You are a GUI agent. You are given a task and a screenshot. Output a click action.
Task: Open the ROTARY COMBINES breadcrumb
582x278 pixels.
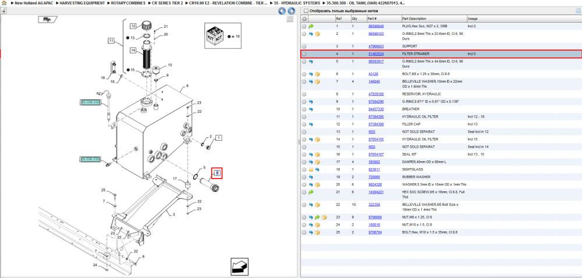pyautogui.click(x=129, y=3)
